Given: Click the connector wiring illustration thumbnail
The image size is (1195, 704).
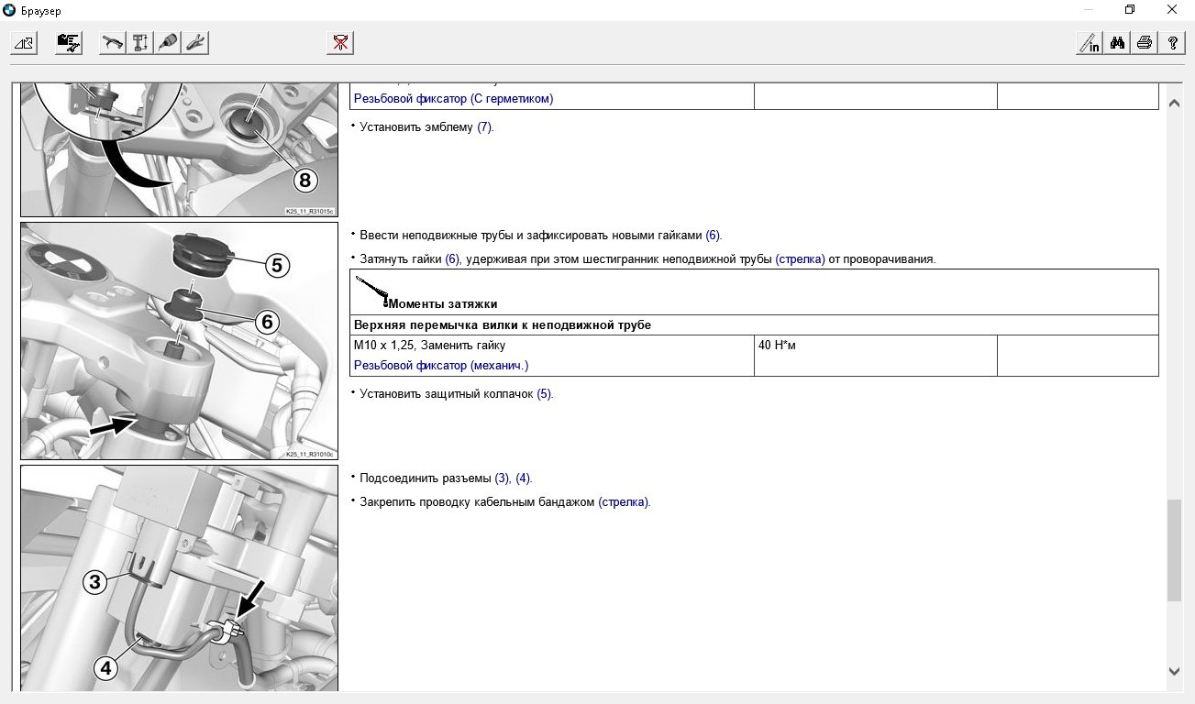Looking at the screenshot, I should pyautogui.click(x=180, y=578).
